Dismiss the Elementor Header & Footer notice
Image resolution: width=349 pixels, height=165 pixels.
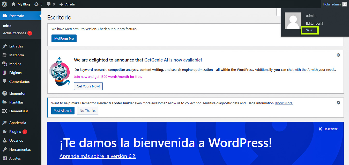point(338,103)
